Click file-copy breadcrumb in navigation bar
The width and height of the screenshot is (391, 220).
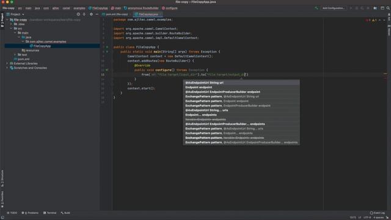[9, 8]
